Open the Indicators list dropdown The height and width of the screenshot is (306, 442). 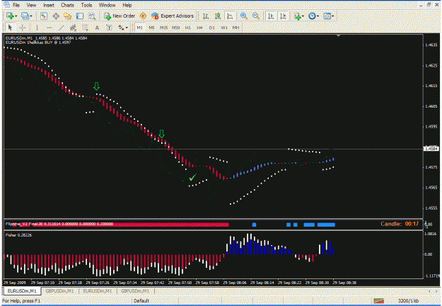point(299,16)
